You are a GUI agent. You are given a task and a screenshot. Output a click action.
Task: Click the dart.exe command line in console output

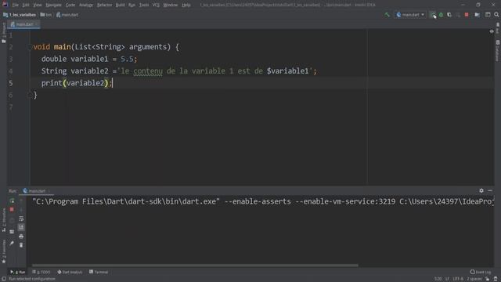click(263, 202)
